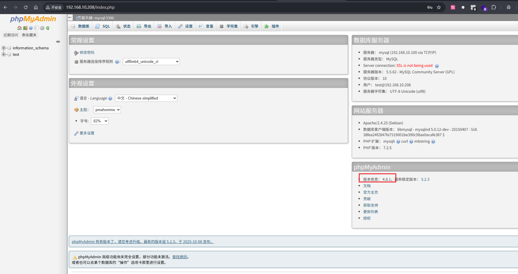Open the language selection dropdown
Viewport: 518px width, 274px height.
146,98
